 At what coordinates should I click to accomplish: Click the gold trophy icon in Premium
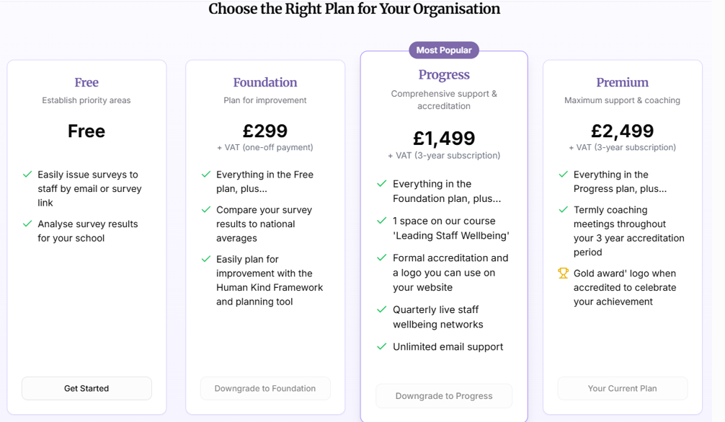(563, 273)
